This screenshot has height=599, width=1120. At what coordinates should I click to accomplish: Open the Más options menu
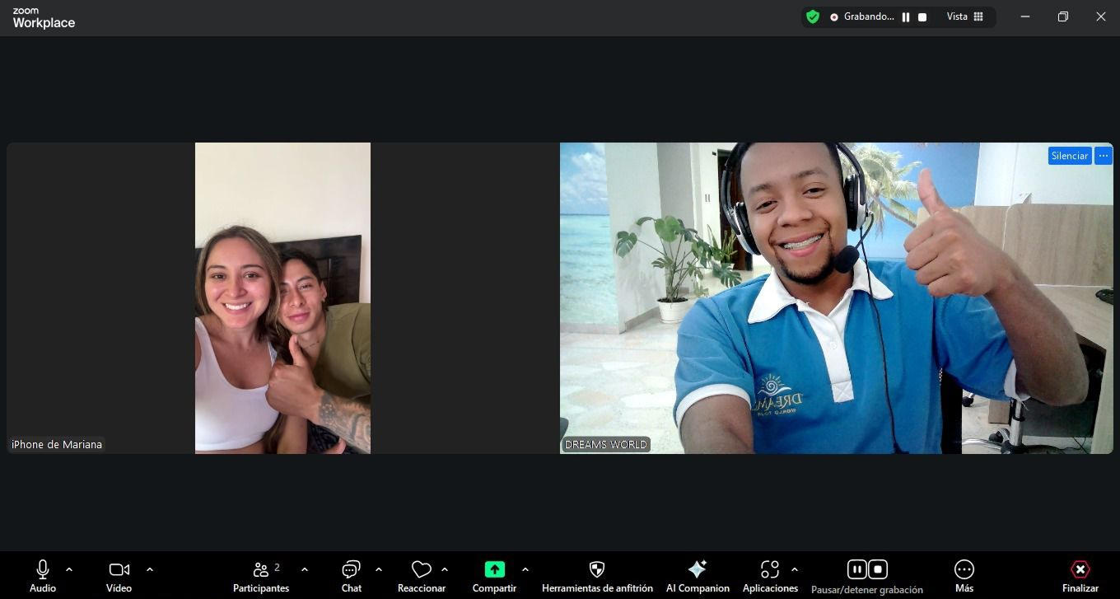pos(964,569)
